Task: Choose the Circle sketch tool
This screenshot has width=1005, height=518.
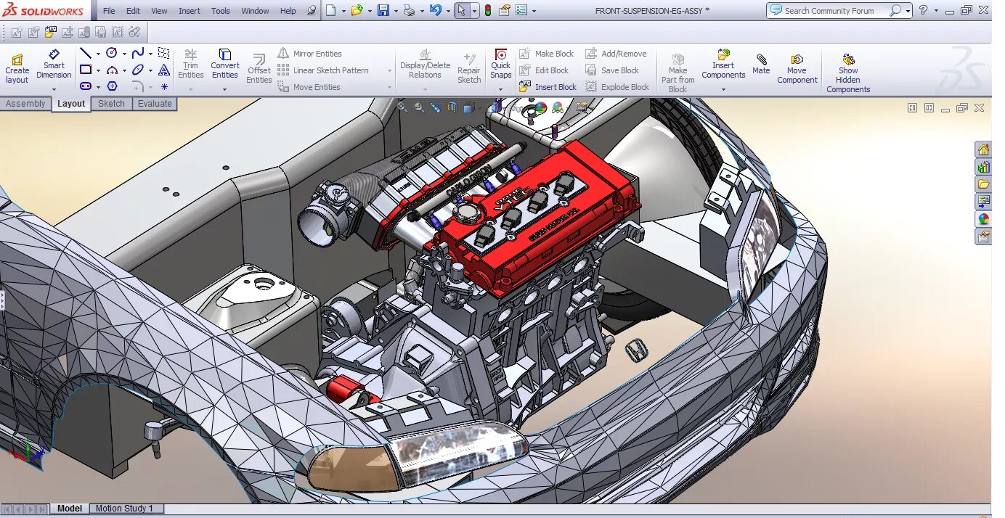Action: point(112,53)
